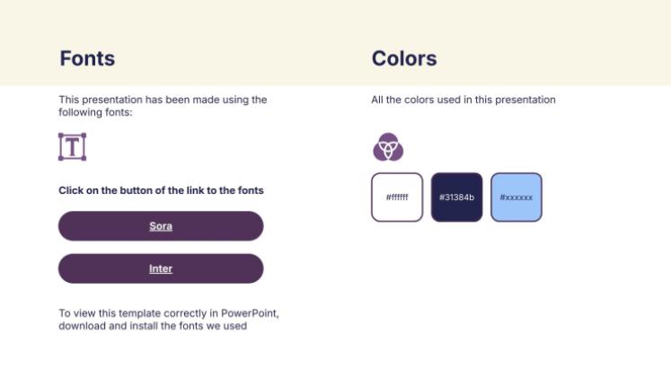Click the overlapping circles color icon
671x377 pixels.
388,146
